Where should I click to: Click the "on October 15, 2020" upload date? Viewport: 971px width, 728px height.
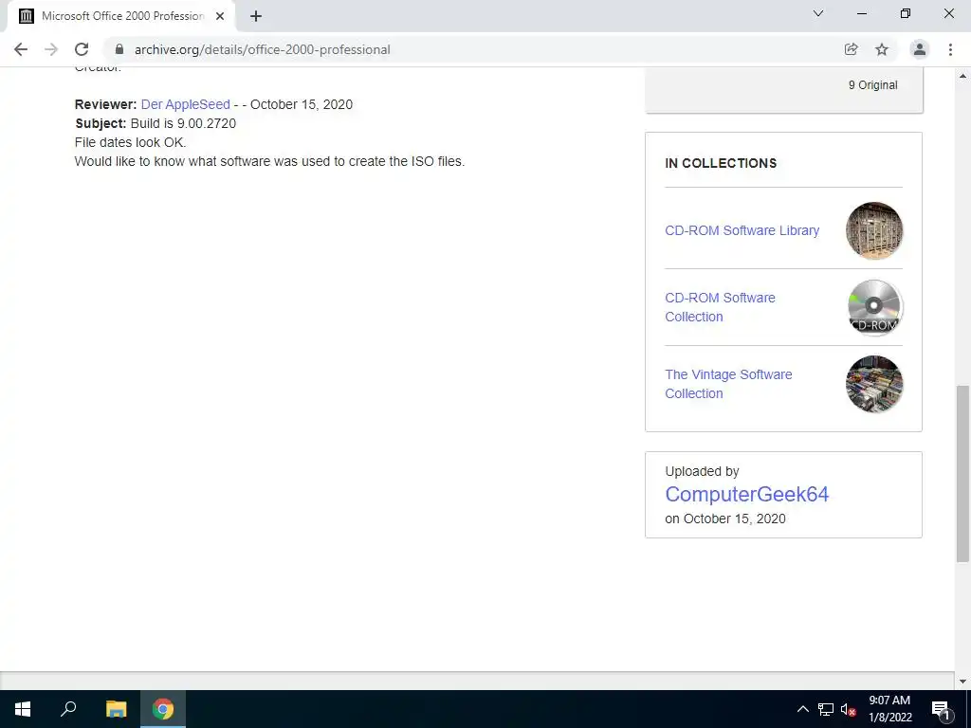point(725,519)
